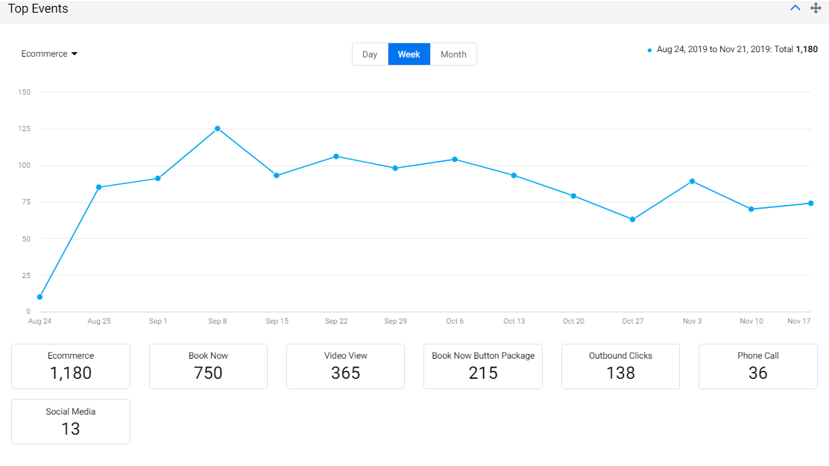
Task: Click the move panel cross-arrows icon
Action: (x=816, y=8)
